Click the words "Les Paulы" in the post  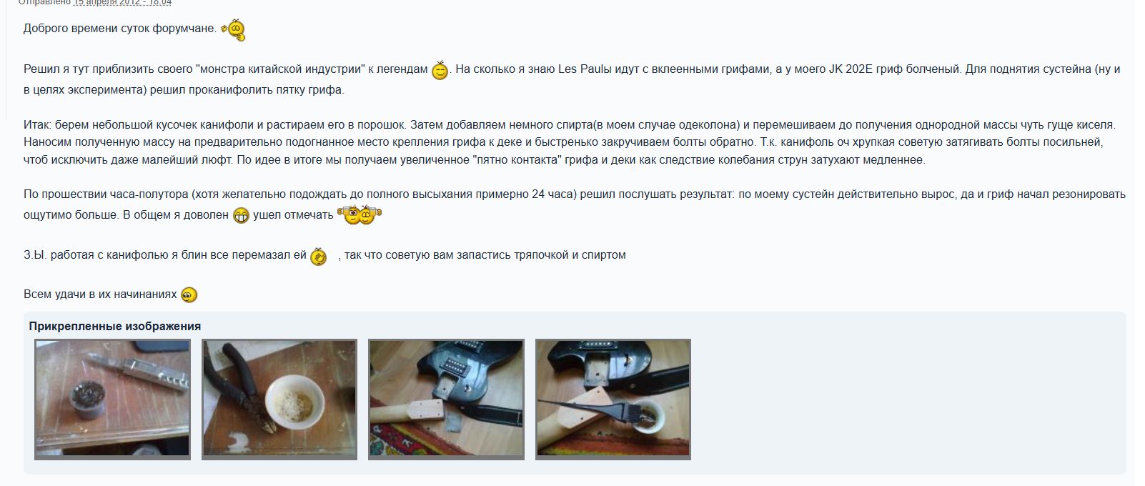(585, 69)
